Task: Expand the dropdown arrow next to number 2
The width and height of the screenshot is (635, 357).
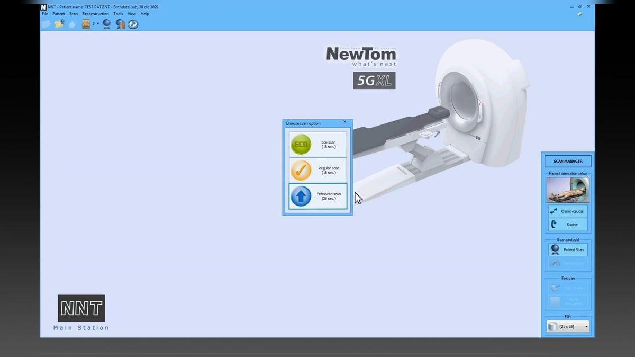Action: tap(98, 24)
